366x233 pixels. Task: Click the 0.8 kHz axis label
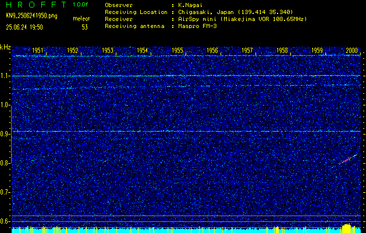(x=5, y=163)
